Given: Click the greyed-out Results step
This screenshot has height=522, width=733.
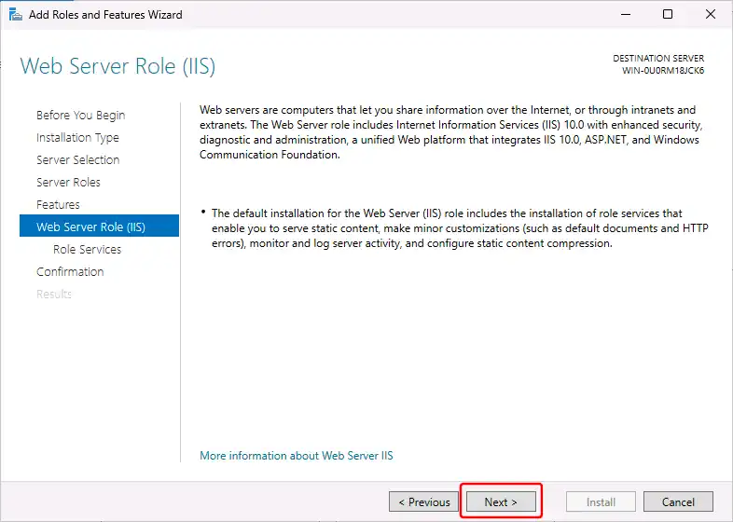Looking at the screenshot, I should 54,295.
